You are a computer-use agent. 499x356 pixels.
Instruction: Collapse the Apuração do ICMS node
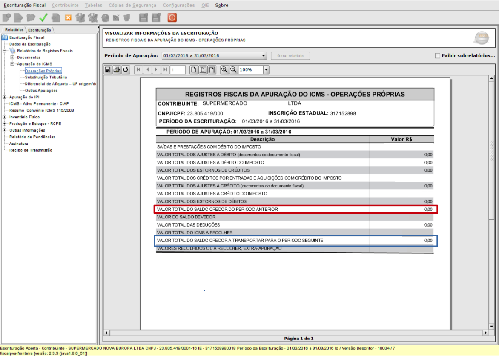(x=12, y=64)
